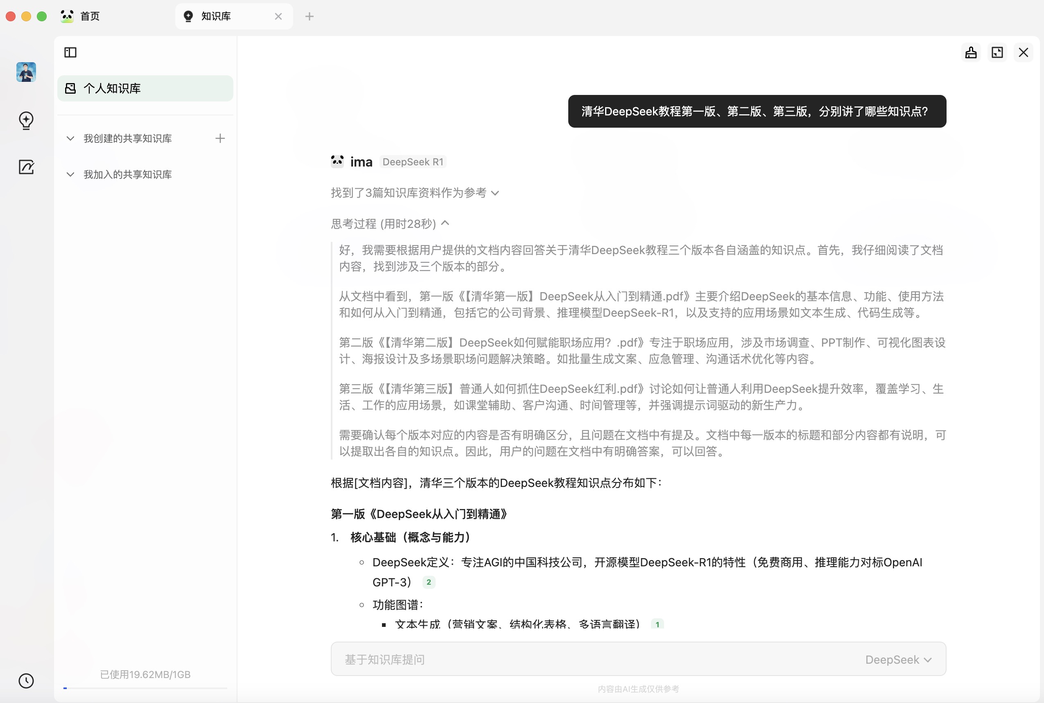Image resolution: width=1044 pixels, height=703 pixels.
Task: Toggle the sidebar collapse panel icon
Action: [x=70, y=52]
